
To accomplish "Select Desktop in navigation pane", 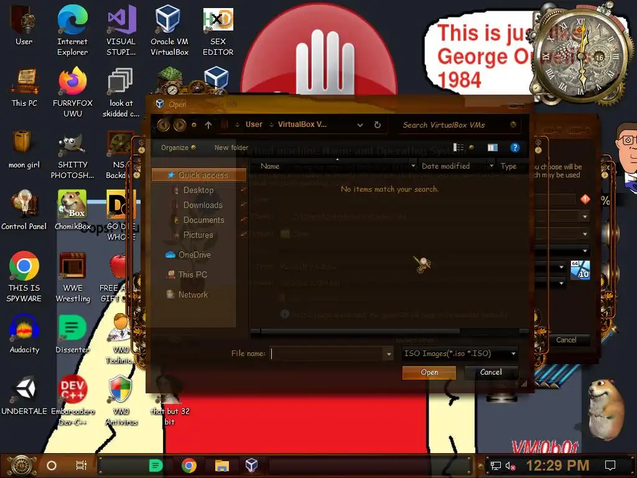I will click(x=198, y=190).
